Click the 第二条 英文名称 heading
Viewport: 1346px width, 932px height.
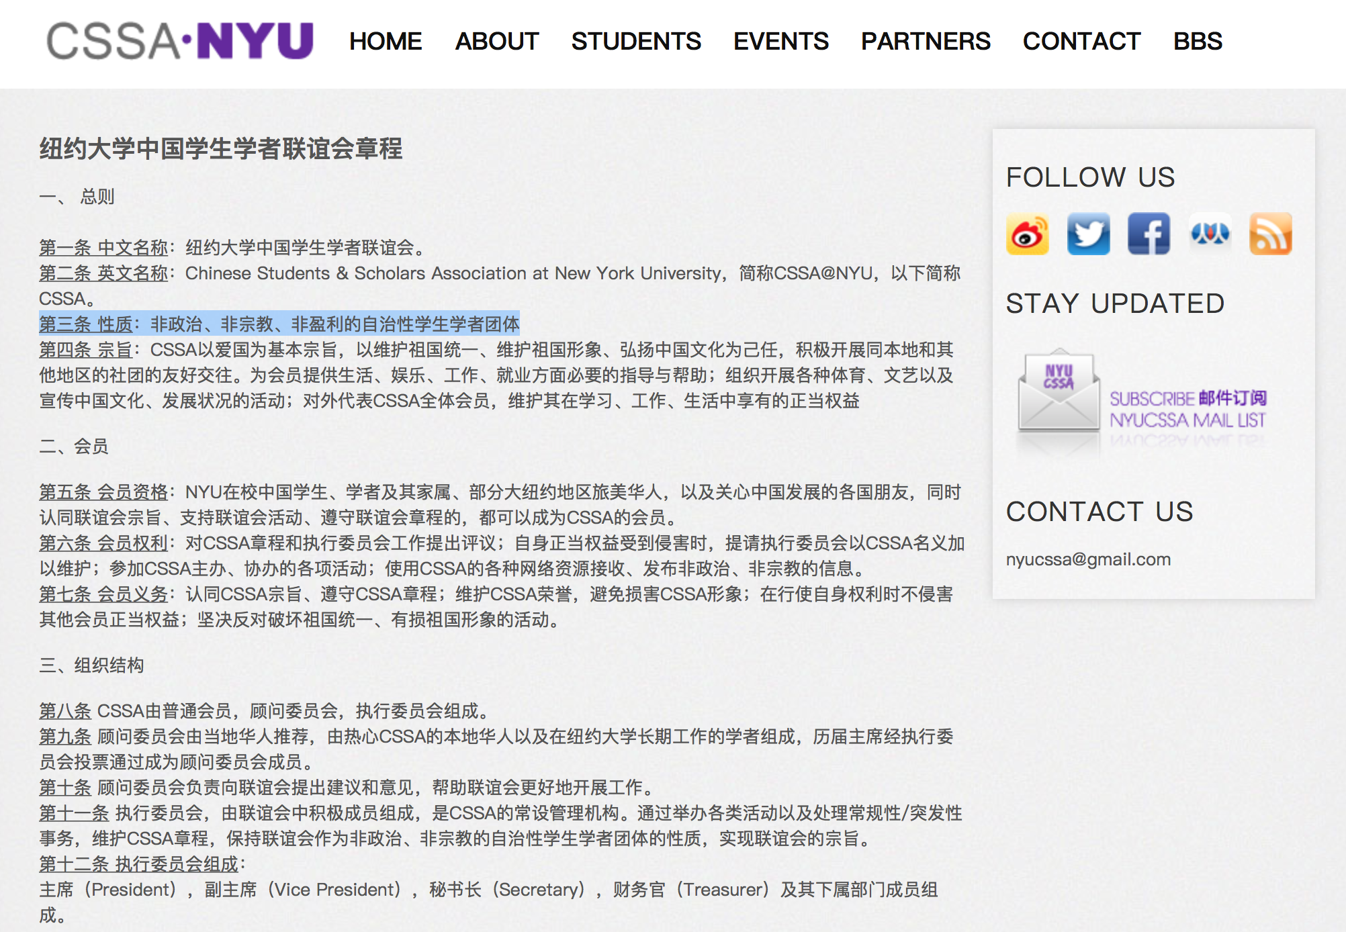click(103, 273)
